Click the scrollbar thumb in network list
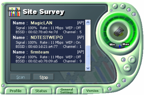The height and width of the screenshot is (95, 144). click(88, 55)
